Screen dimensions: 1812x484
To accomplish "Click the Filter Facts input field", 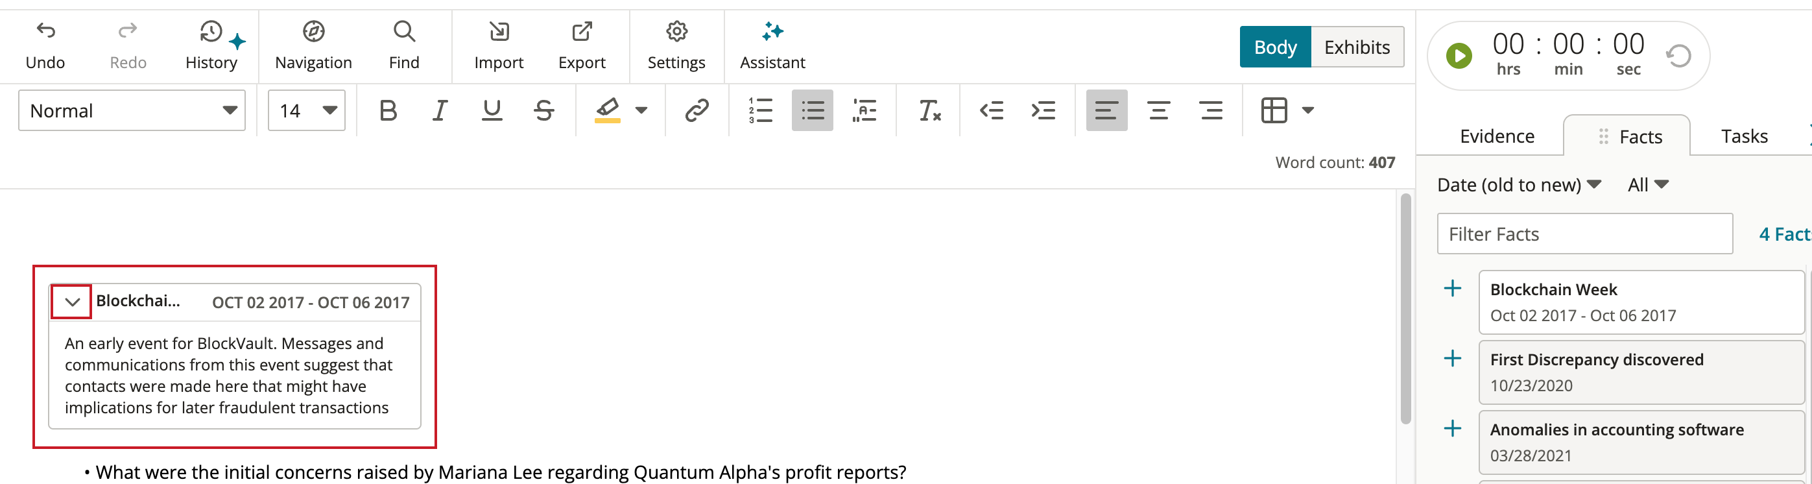I will pyautogui.click(x=1585, y=234).
